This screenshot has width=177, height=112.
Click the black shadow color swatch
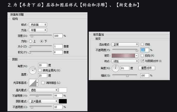point(63,101)
